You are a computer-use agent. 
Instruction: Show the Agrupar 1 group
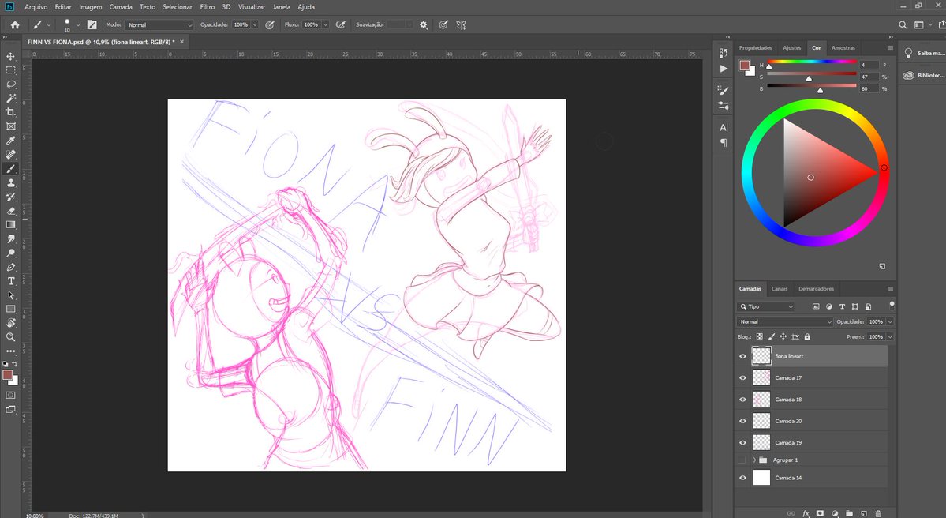click(742, 460)
